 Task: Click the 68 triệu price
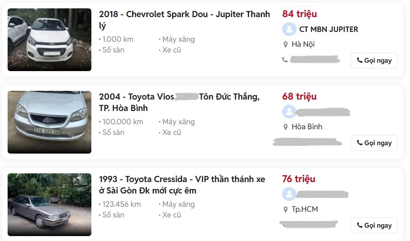pyautogui.click(x=299, y=97)
